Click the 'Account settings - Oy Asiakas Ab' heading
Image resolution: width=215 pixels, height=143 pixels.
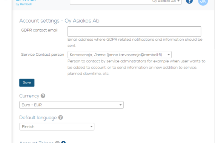(x=59, y=21)
